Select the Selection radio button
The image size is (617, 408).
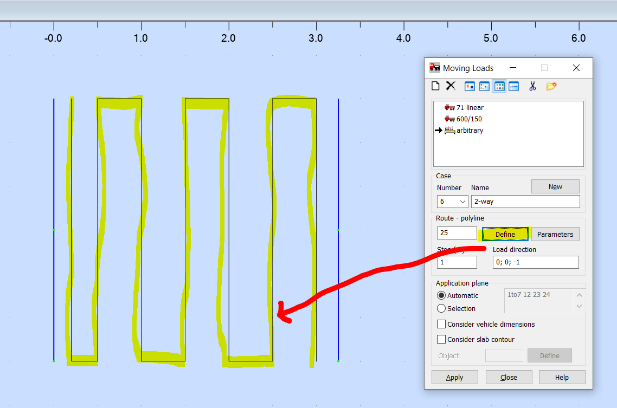(441, 308)
